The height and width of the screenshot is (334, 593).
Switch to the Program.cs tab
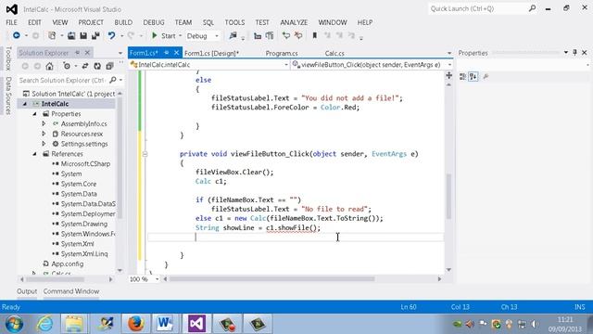pyautogui.click(x=282, y=54)
